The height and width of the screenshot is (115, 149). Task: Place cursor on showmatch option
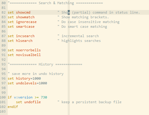pyautogui.click(x=25, y=17)
